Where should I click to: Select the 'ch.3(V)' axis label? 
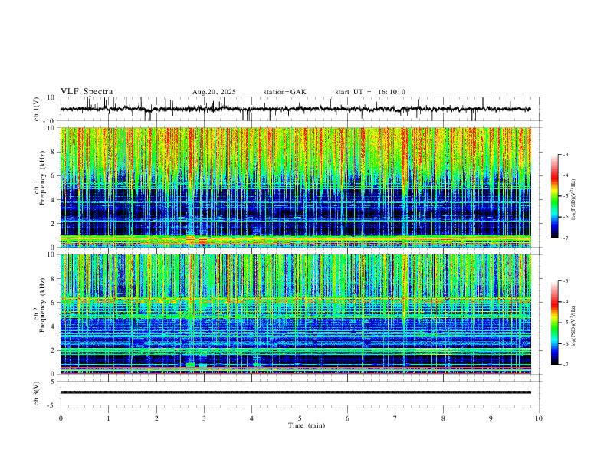37,393
